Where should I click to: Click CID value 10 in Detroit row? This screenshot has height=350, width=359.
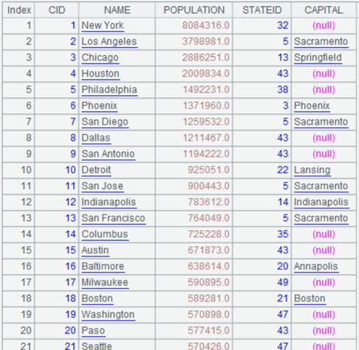coord(70,170)
